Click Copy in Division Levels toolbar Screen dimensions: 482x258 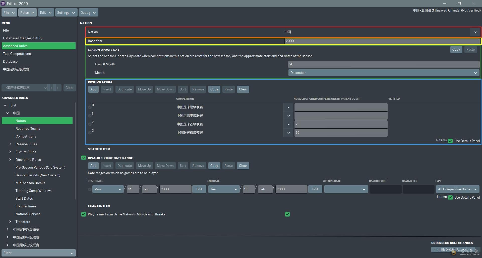tap(214, 89)
